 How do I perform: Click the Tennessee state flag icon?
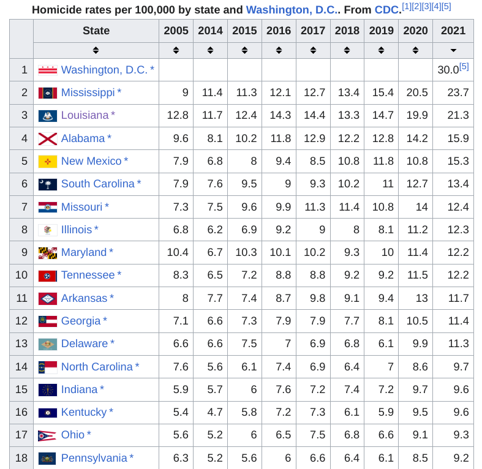click(x=48, y=276)
